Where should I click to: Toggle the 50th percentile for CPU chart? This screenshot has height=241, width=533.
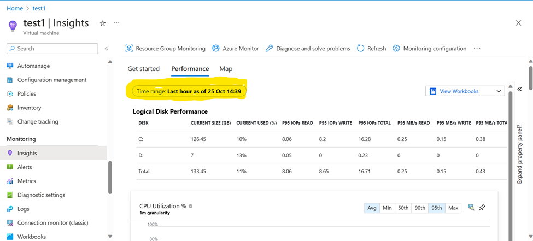[x=403, y=208]
